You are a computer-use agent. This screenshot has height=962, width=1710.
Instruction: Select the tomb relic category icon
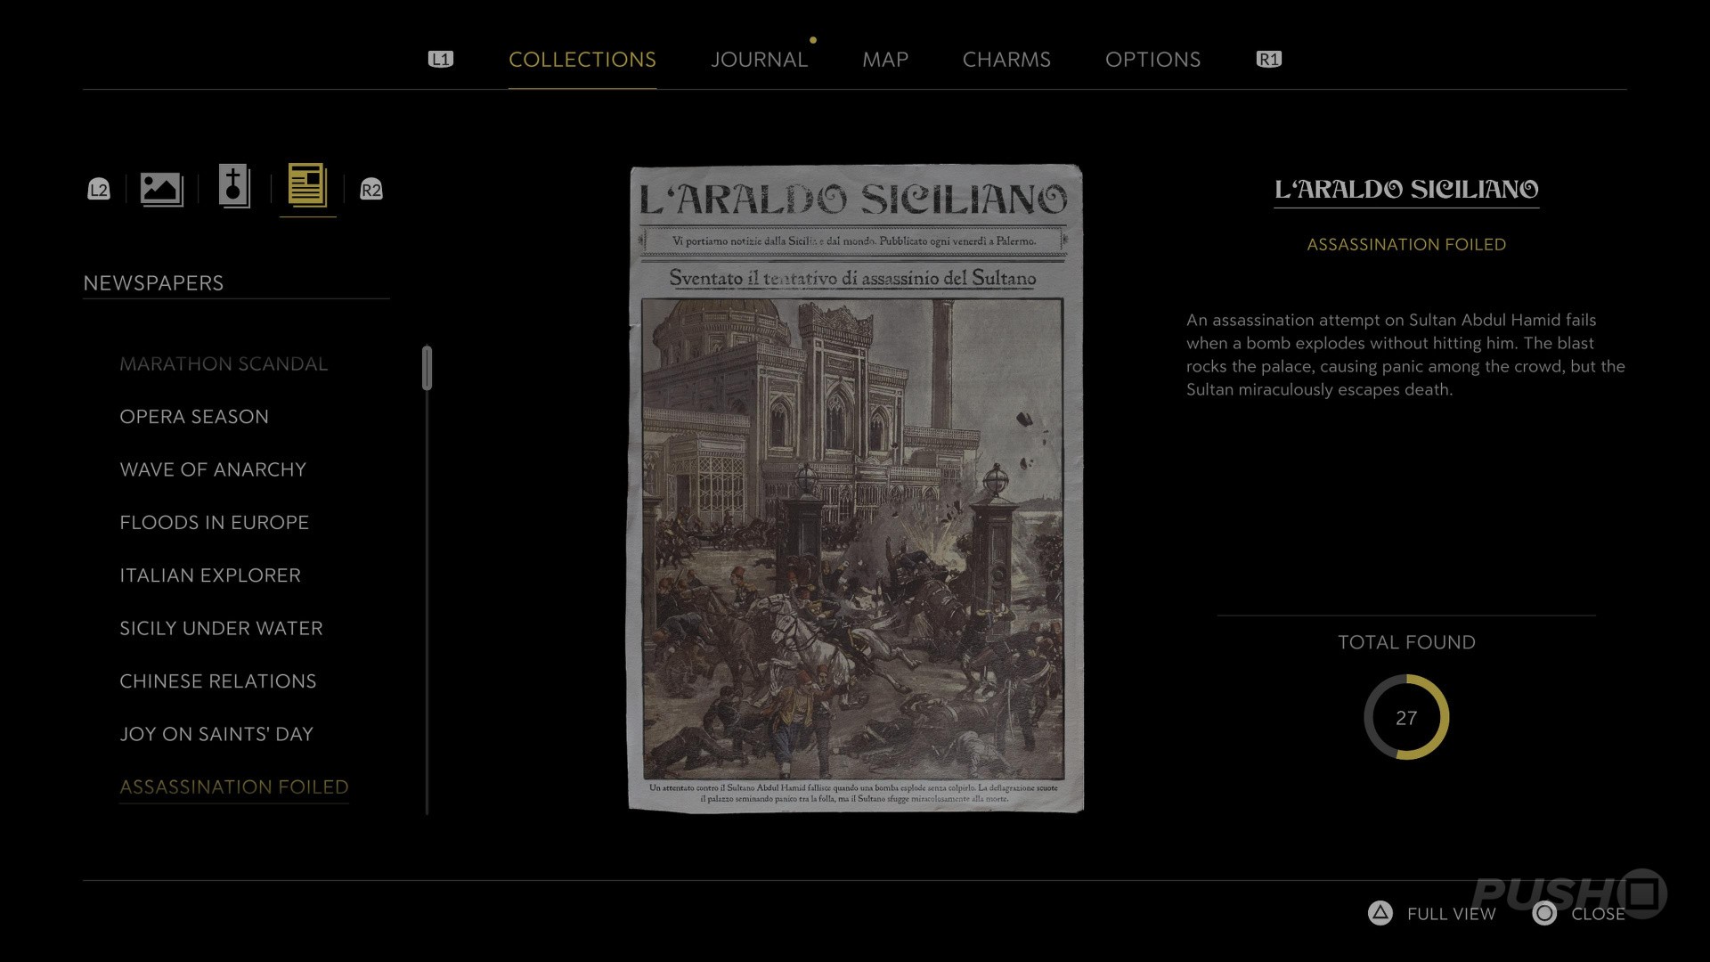(234, 187)
